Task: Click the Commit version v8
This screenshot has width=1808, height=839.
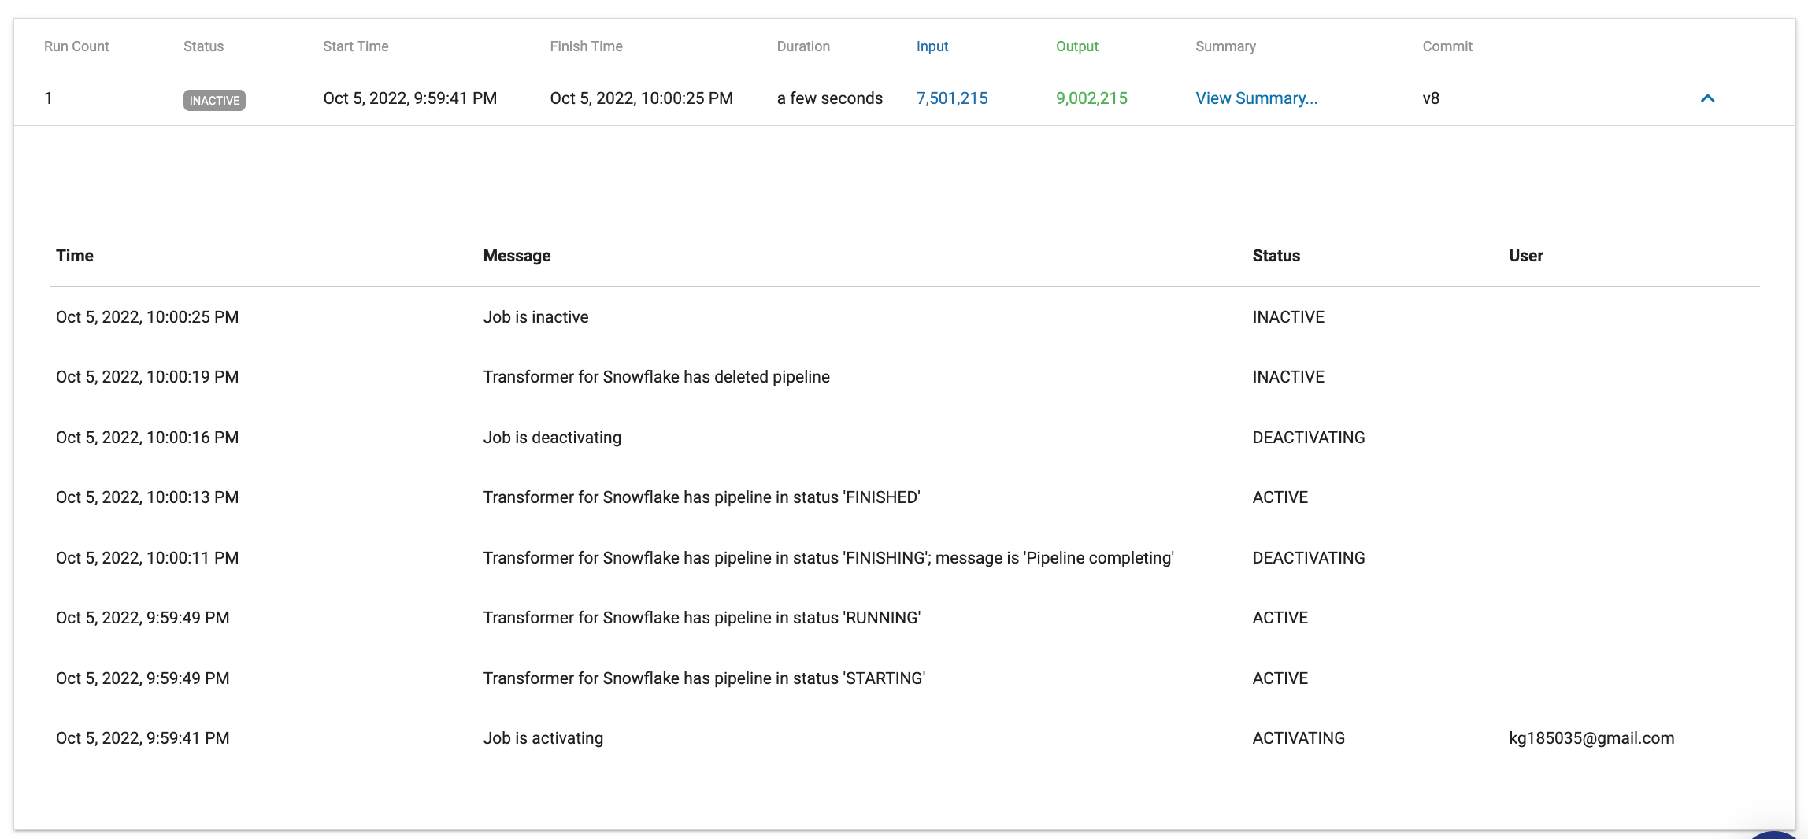Action: (1430, 98)
